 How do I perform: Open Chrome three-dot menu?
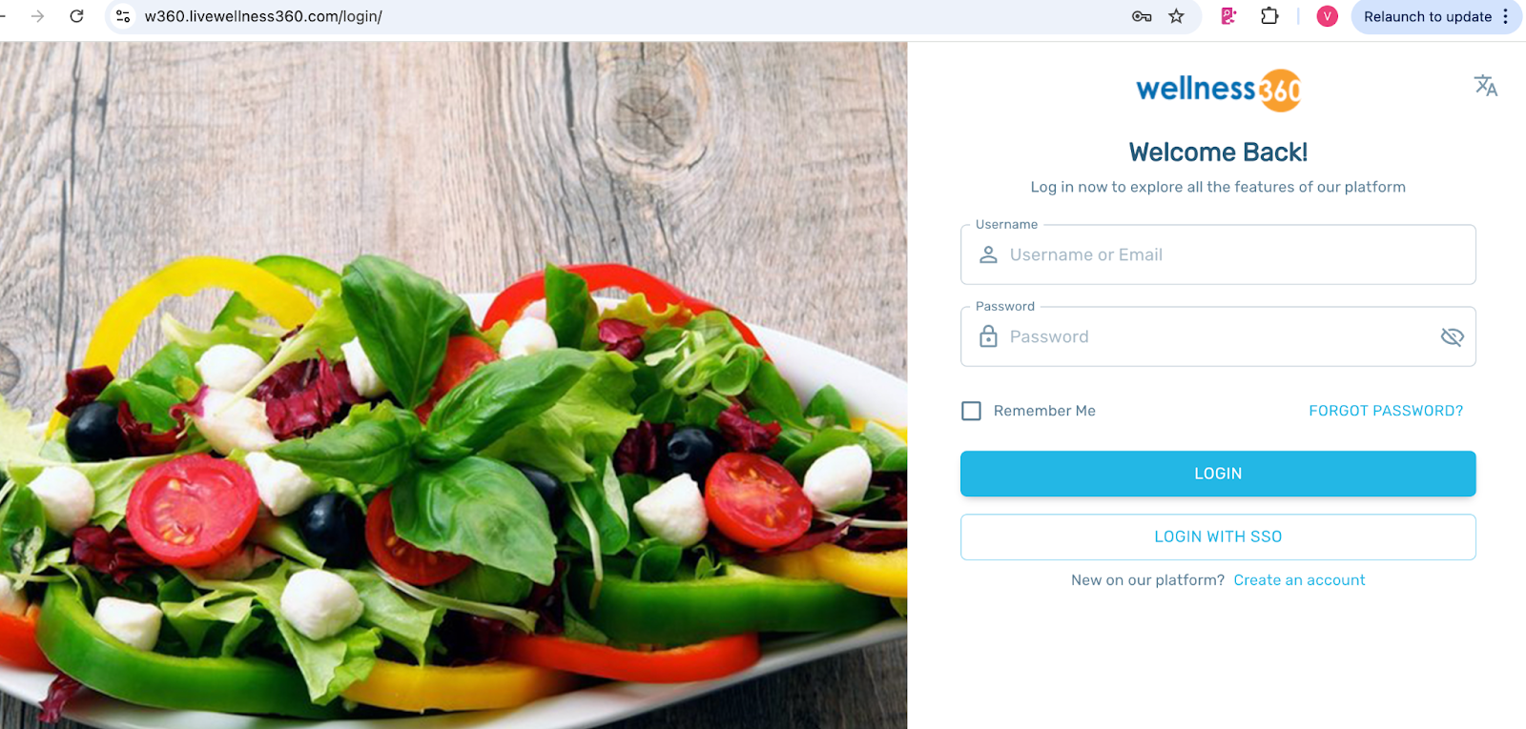[1505, 16]
